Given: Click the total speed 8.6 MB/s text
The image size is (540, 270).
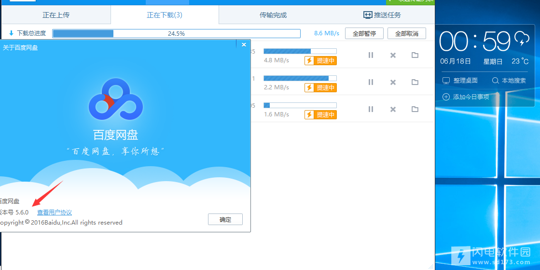Looking at the screenshot, I should point(327,33).
